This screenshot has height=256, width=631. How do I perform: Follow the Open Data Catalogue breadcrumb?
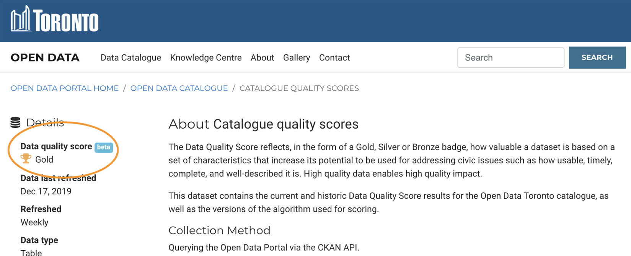click(x=179, y=88)
